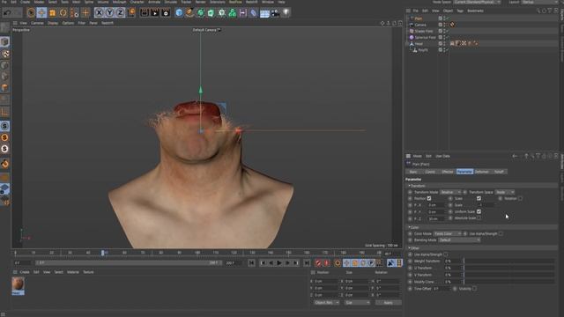This screenshot has width=564, height=317.
Task: Activate the Scale tool
Action: 53,13
